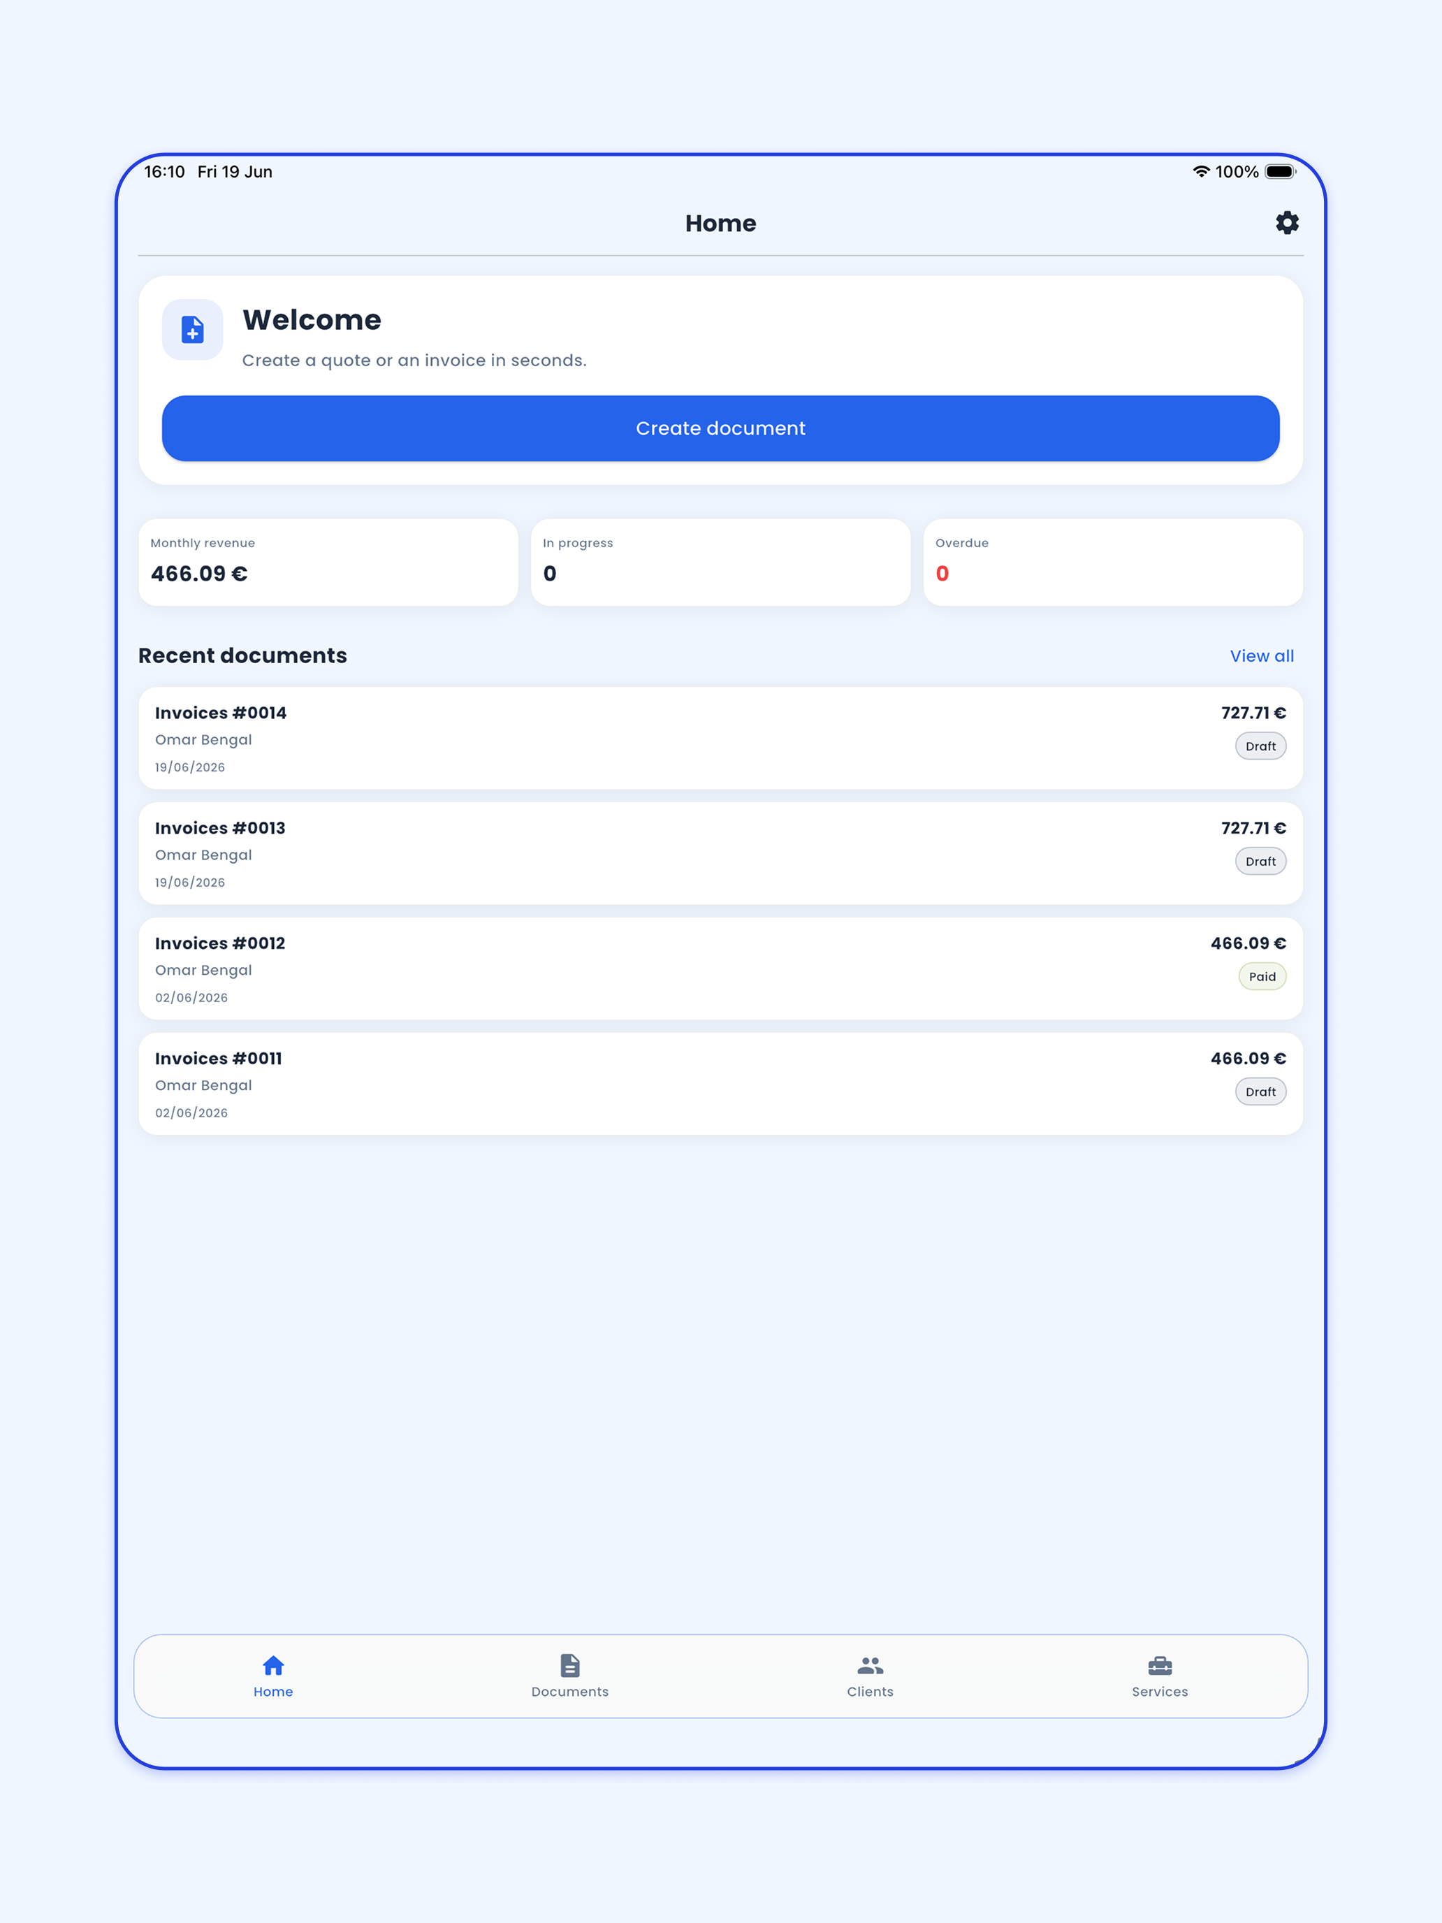Click the 727.71 € amount on Invoices #0013
The image size is (1442, 1923).
click(x=1253, y=829)
